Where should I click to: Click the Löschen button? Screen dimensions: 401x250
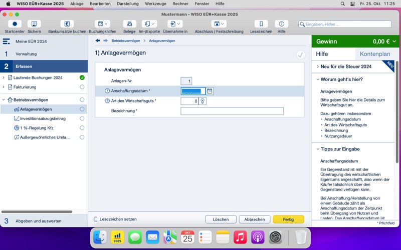(221, 219)
